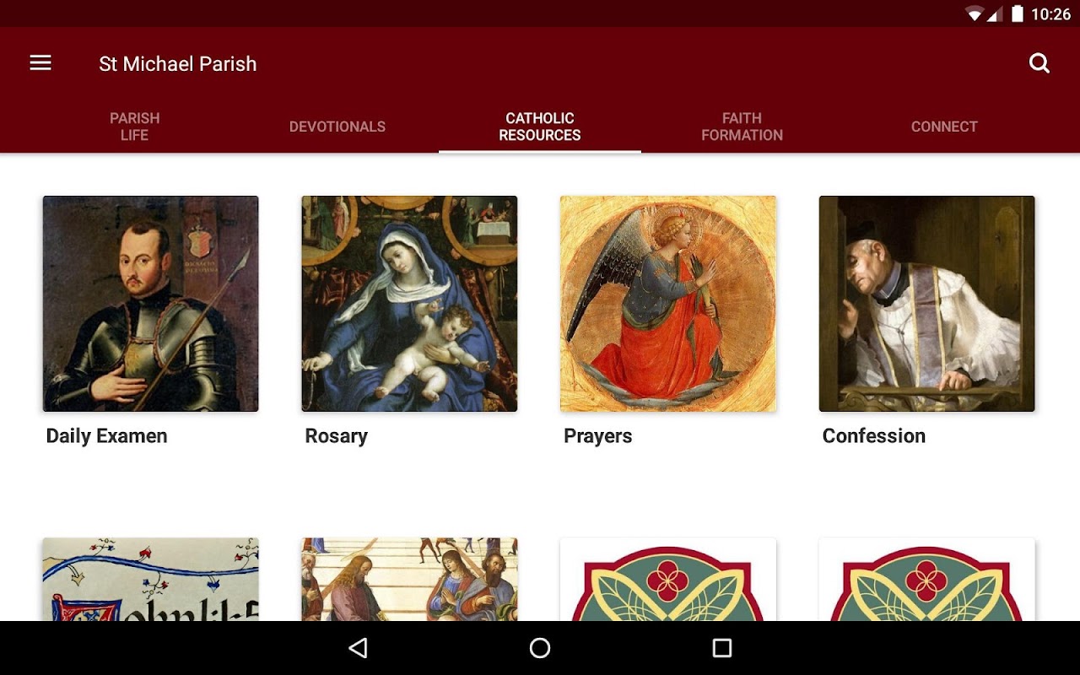Open the Confession priest image tile
The height and width of the screenshot is (675, 1080).
pyautogui.click(x=927, y=304)
